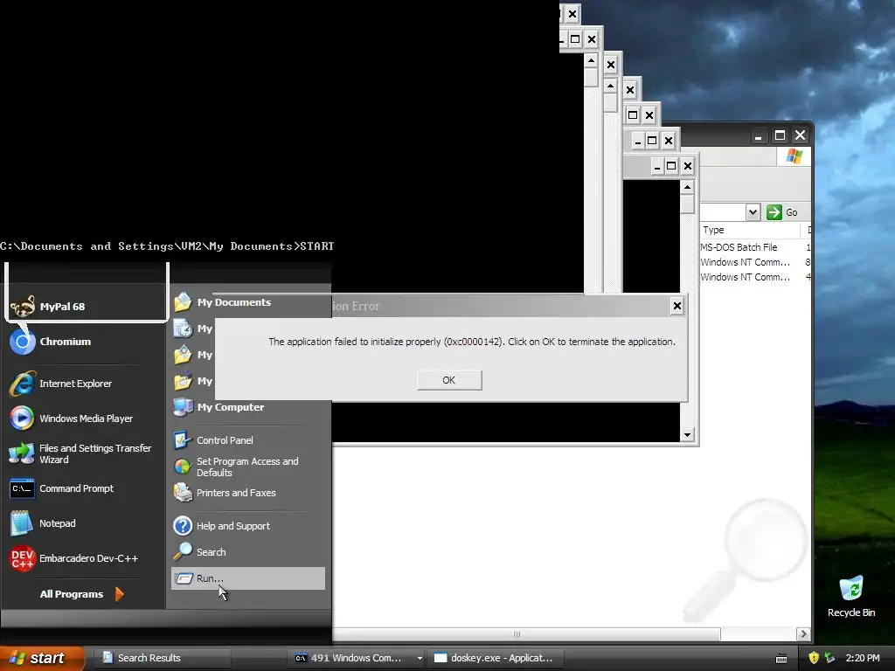Click the 2:20 PM clock
This screenshot has width=895, height=671.
(x=863, y=658)
